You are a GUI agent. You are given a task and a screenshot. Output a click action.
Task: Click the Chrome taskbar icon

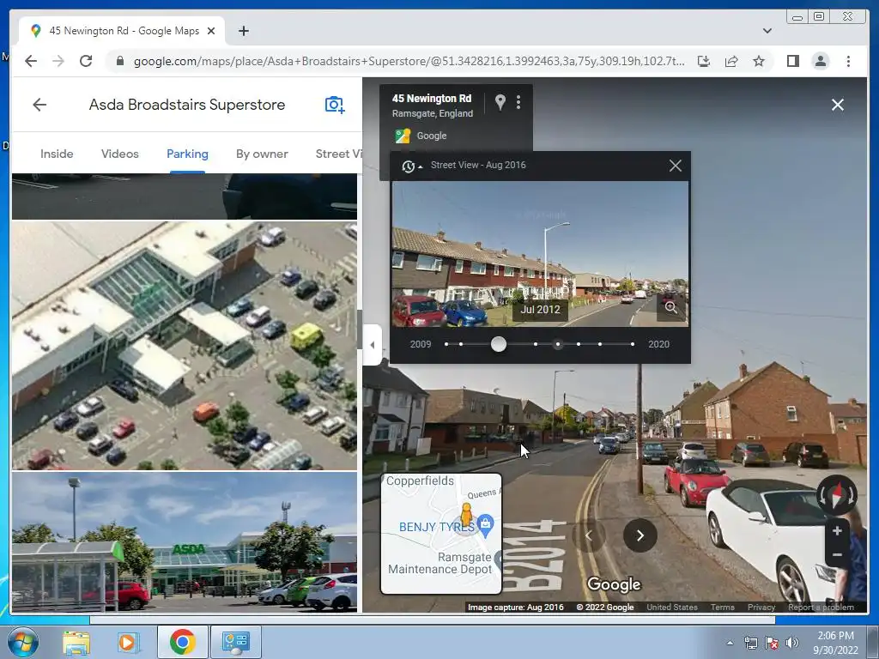(182, 642)
